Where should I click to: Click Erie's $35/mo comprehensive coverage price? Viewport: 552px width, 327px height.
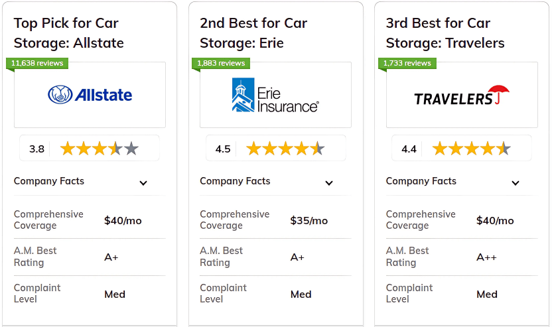(x=309, y=221)
